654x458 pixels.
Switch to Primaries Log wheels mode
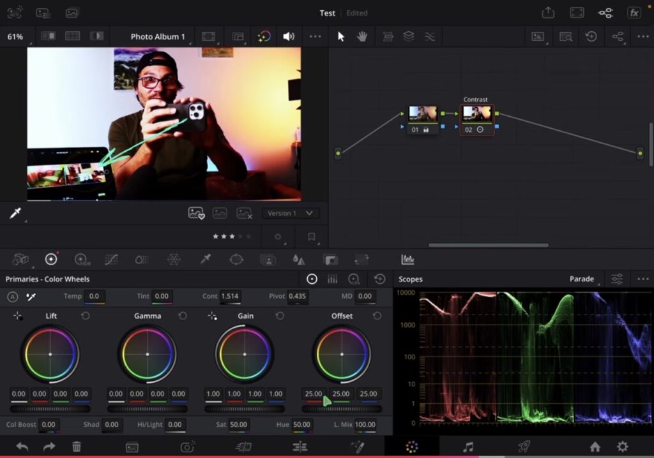click(x=354, y=279)
